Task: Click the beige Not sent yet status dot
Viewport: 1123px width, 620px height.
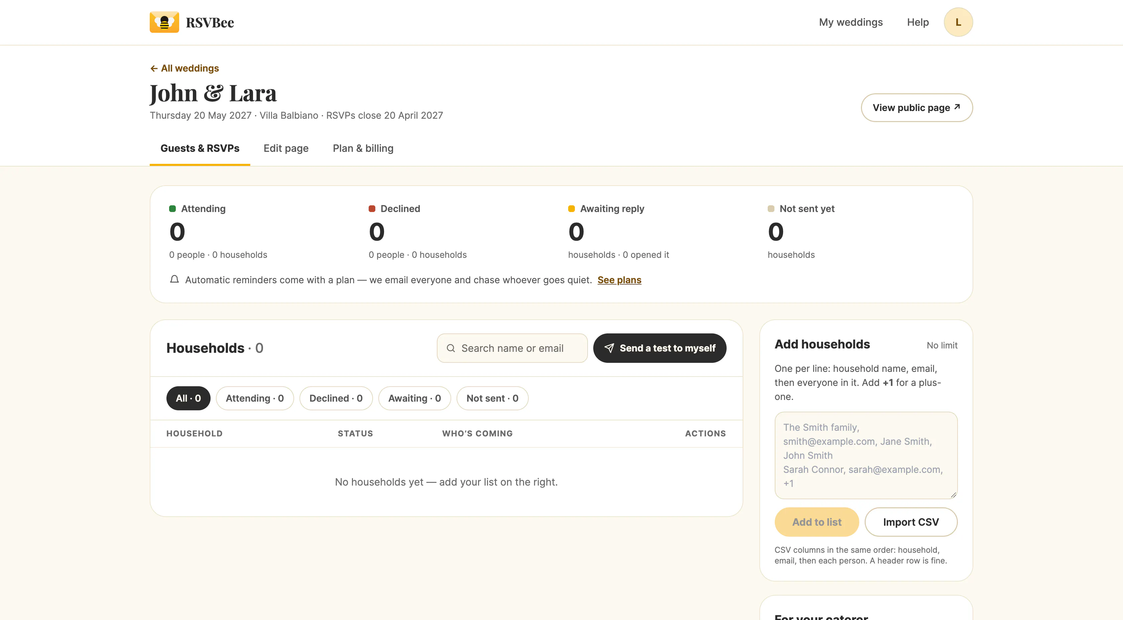Action: [771, 209]
